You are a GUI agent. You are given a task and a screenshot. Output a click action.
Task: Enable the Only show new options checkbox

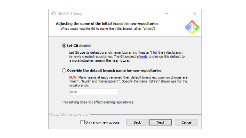(x=83, y=122)
